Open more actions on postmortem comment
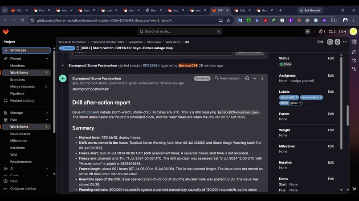 (262, 79)
